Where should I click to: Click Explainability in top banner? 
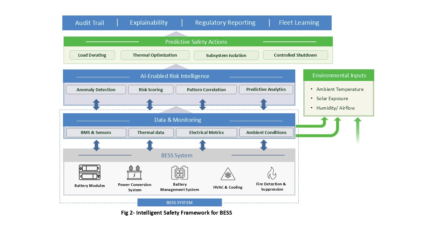149,22
